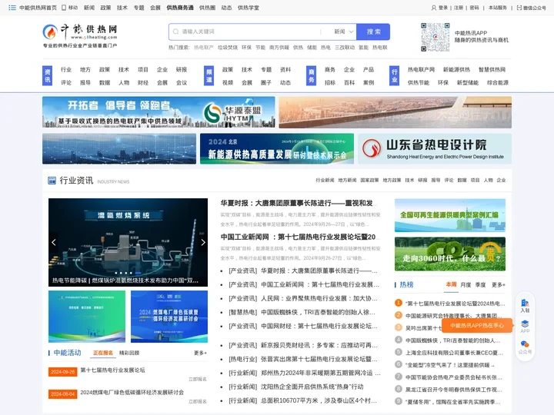Click the blue 资讯 category badge
The height and width of the screenshot is (415, 554).
(48, 75)
